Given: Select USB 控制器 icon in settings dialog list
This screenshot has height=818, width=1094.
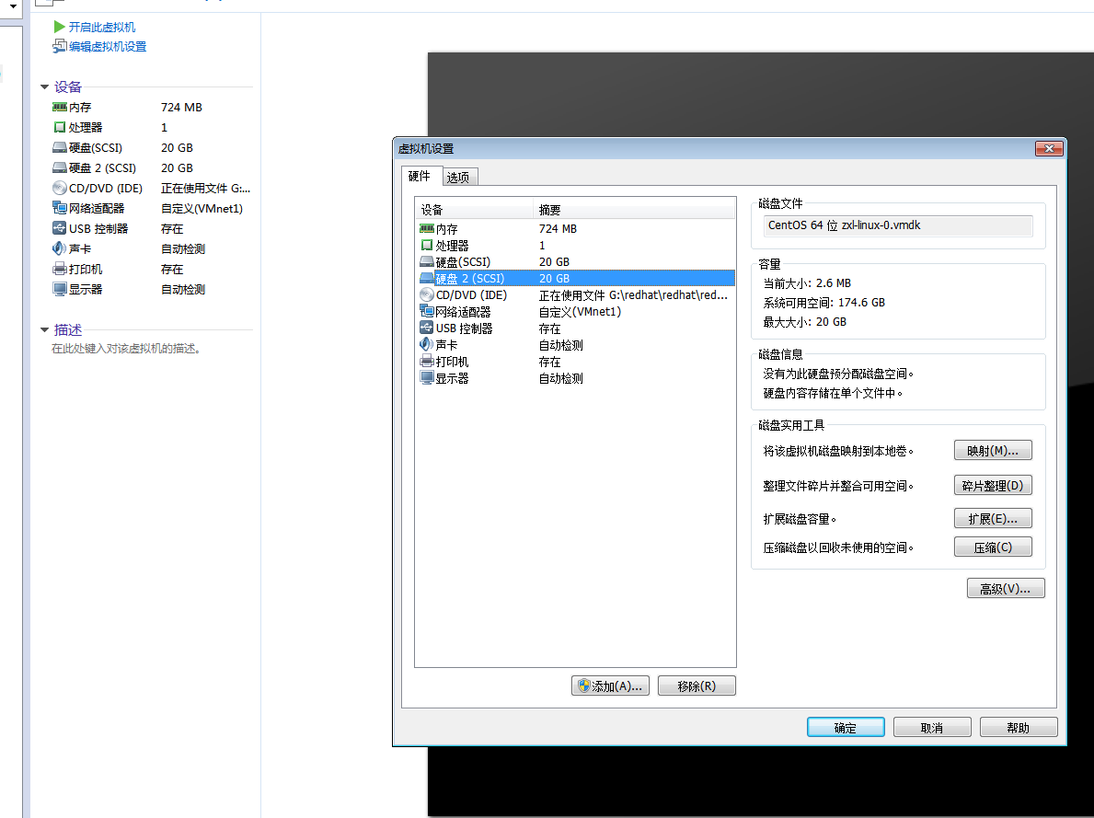Looking at the screenshot, I should 426,328.
